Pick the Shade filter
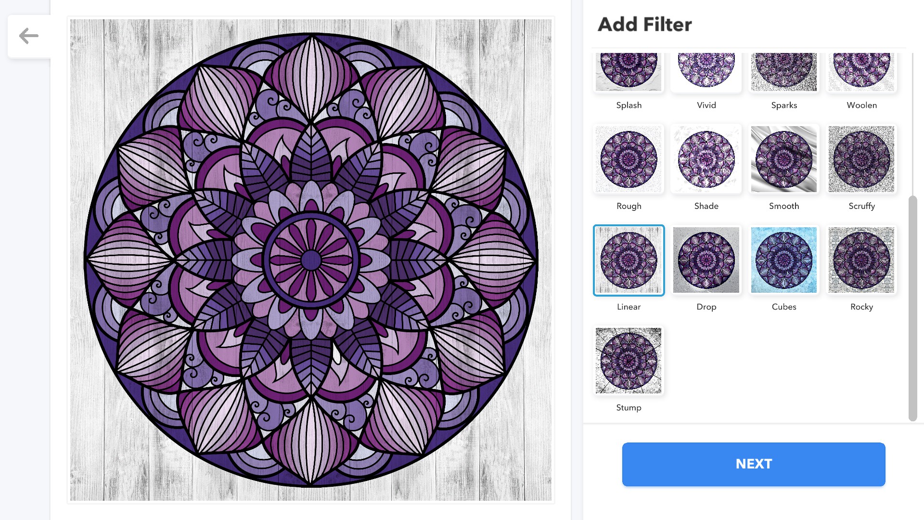Image resolution: width=924 pixels, height=520 pixels. (706, 159)
